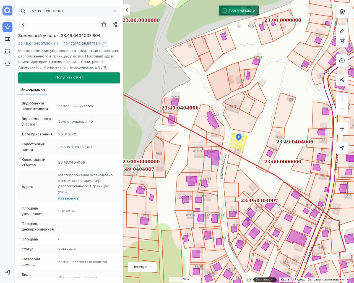Copy the cadastral number 23:49:0404007:804
The height and width of the screenshot is (283, 354).
[x=56, y=44]
